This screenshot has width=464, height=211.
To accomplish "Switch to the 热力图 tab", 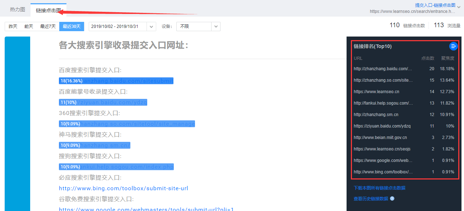I will coord(18,10).
